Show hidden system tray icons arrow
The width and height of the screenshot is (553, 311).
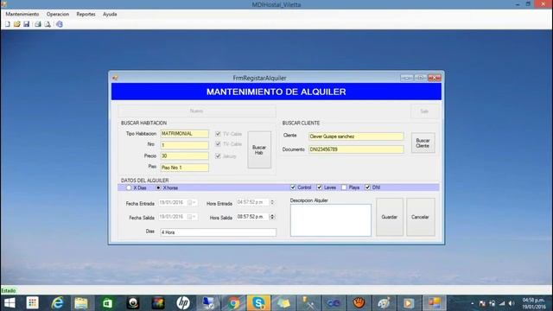click(x=473, y=303)
